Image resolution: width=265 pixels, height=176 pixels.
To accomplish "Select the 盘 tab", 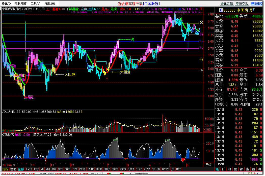I will (235, 169).
